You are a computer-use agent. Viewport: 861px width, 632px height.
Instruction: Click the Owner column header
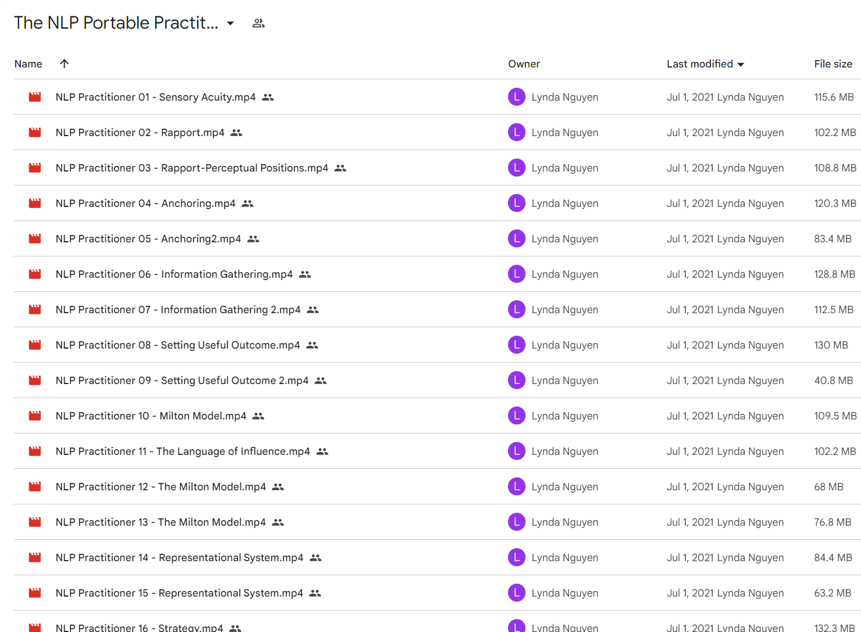click(524, 64)
